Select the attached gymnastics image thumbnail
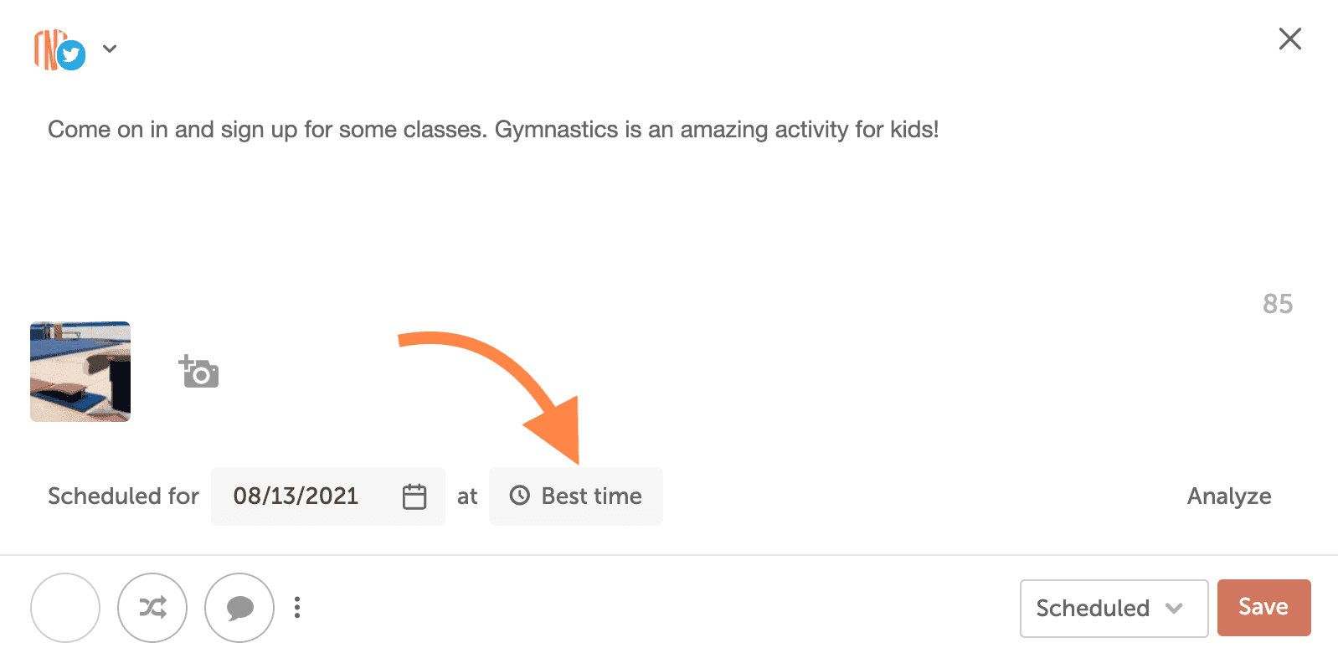The image size is (1338, 653). click(80, 372)
